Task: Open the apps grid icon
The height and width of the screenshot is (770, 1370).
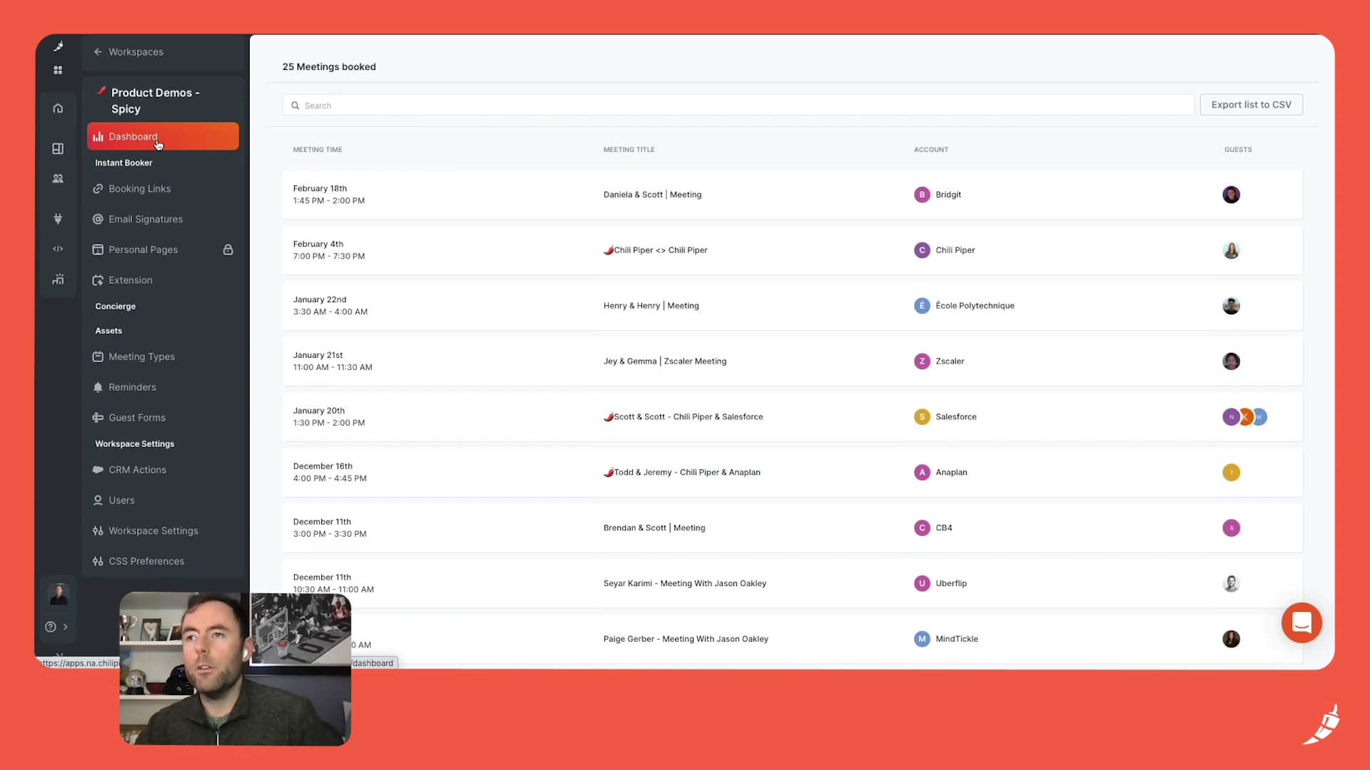Action: coord(58,70)
